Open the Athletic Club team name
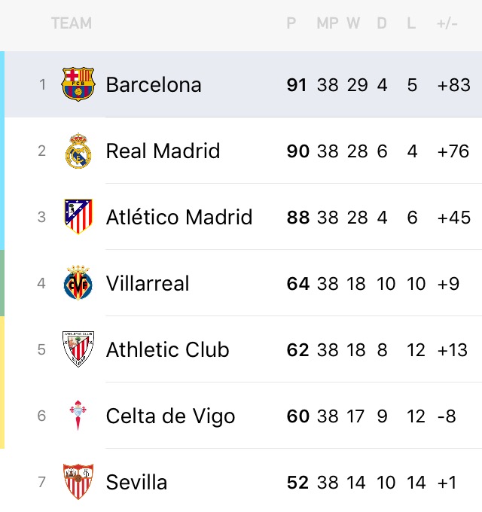 167,349
